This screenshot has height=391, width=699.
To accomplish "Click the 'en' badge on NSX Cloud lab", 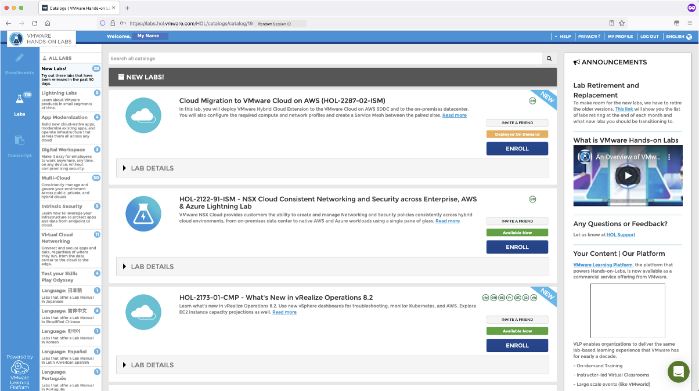I will point(532,199).
